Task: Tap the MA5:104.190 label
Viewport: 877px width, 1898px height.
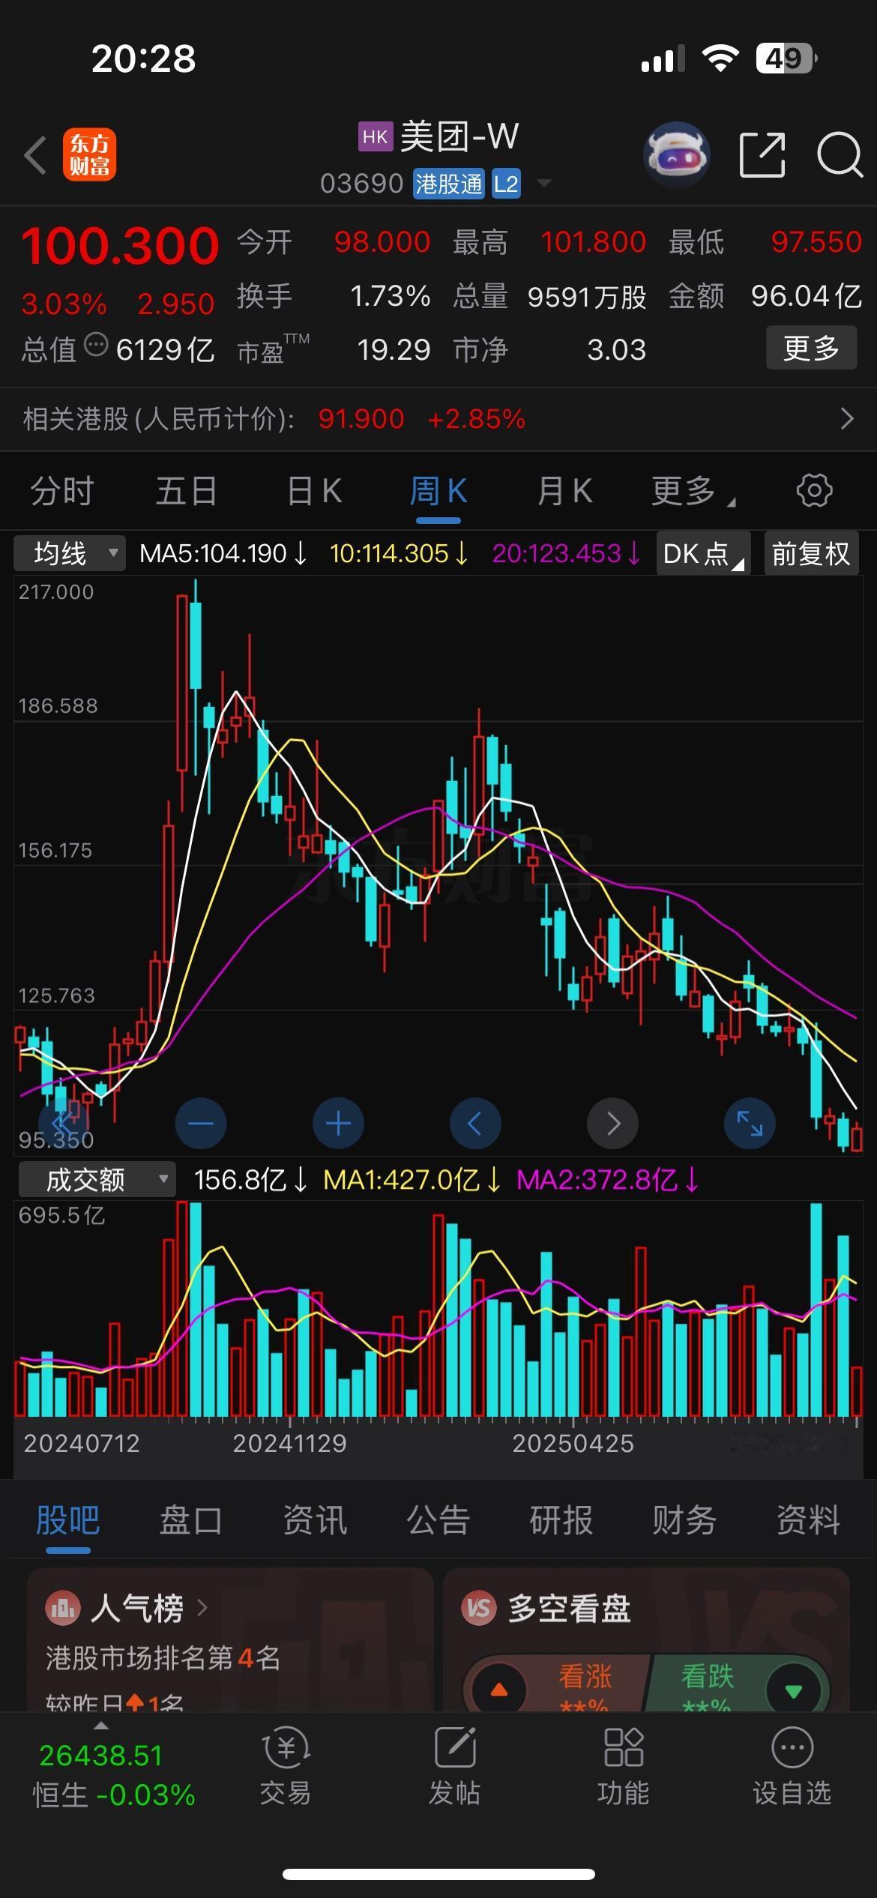Action: click(x=223, y=554)
